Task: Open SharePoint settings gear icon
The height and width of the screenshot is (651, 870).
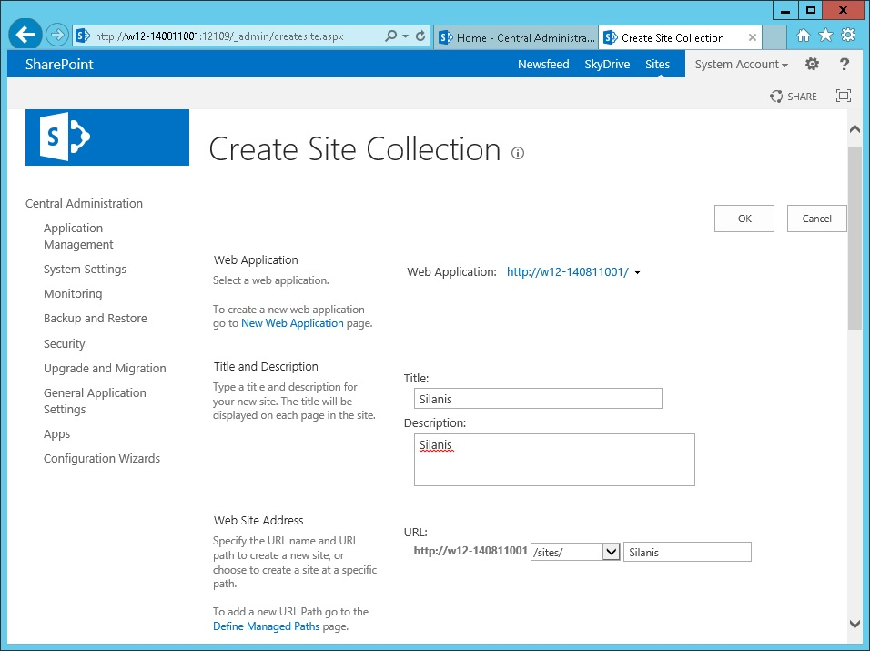Action: point(812,64)
